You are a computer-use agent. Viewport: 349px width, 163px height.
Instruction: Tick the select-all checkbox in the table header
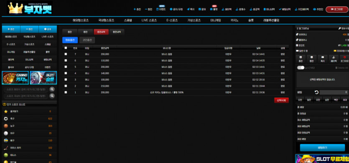[x=66, y=48]
